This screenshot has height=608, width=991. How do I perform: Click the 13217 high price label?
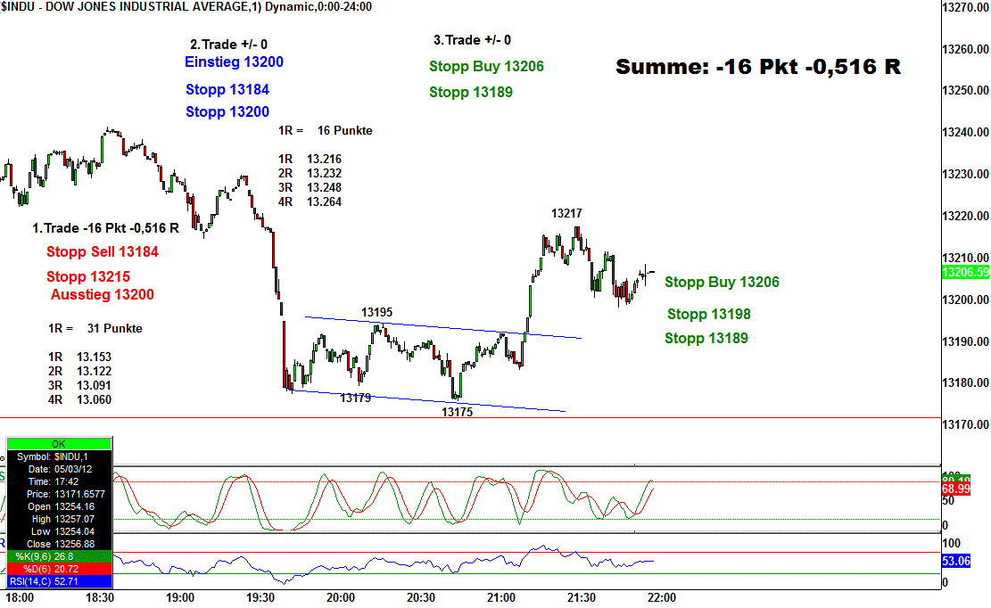[566, 214]
